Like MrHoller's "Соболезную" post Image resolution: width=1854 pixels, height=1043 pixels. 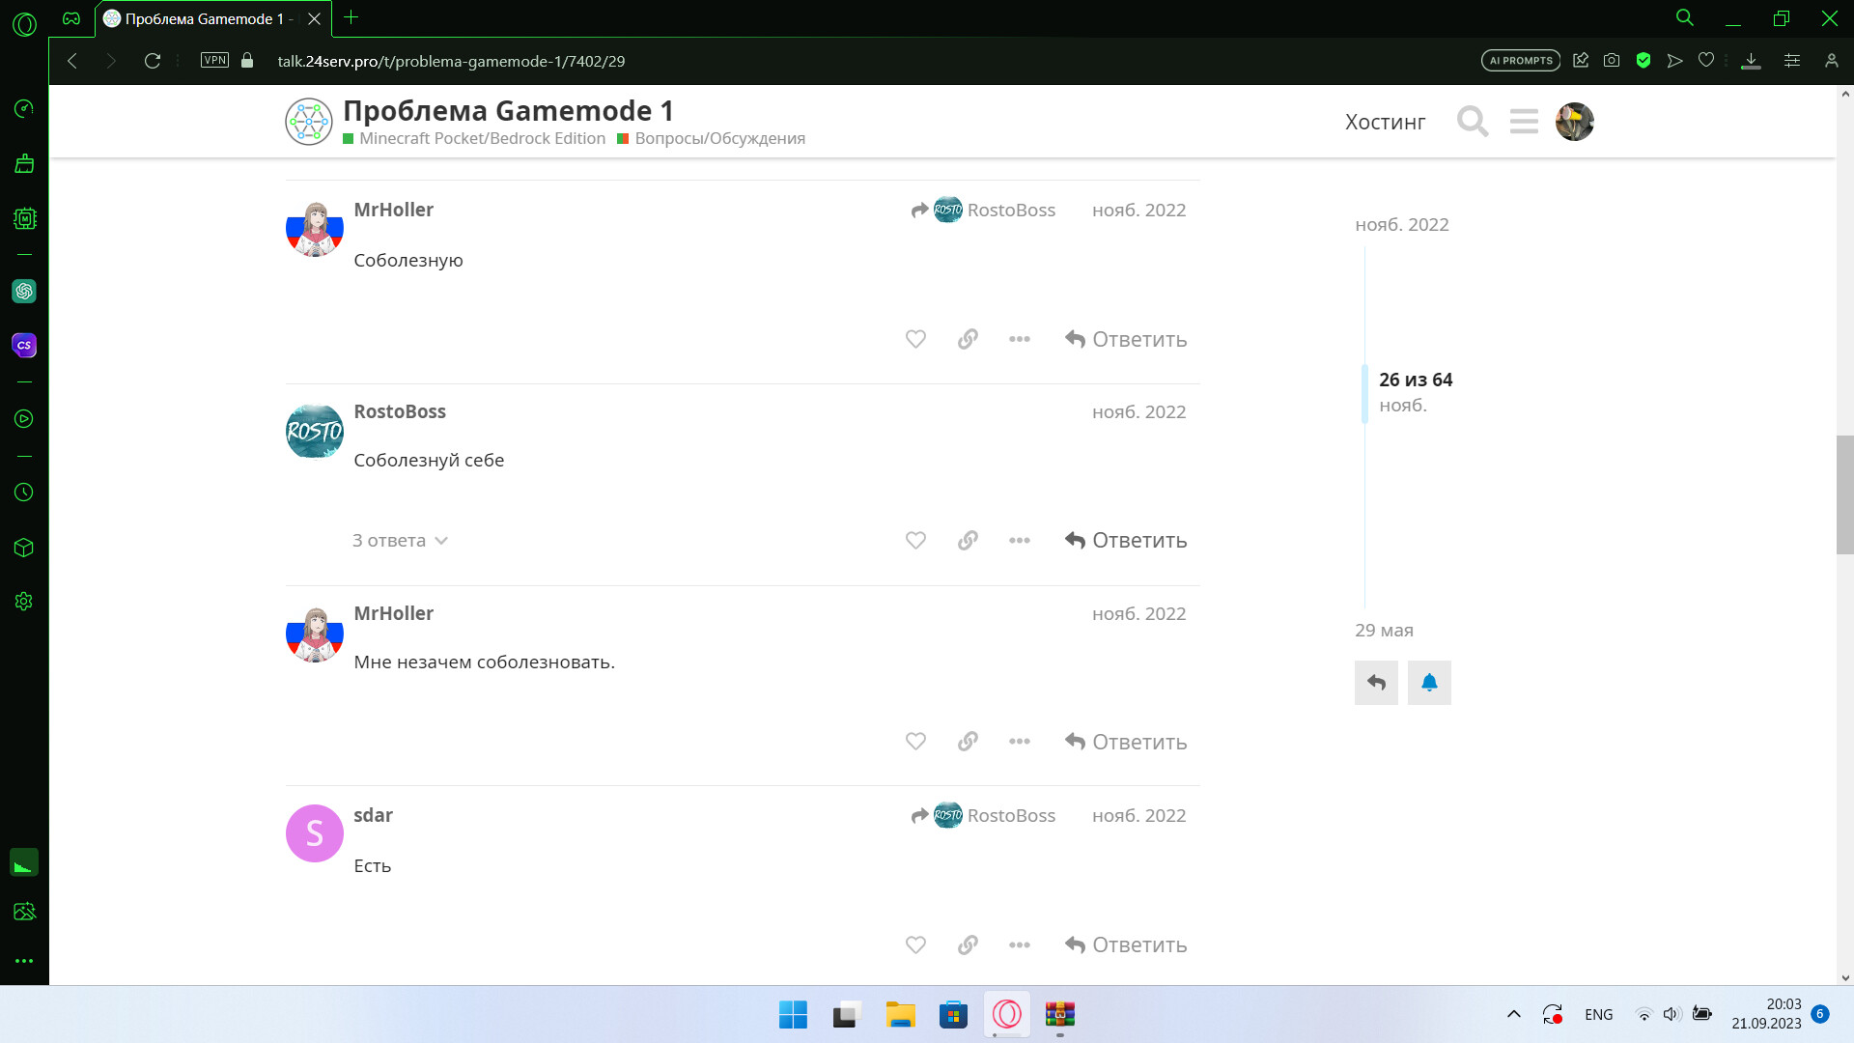coord(915,339)
